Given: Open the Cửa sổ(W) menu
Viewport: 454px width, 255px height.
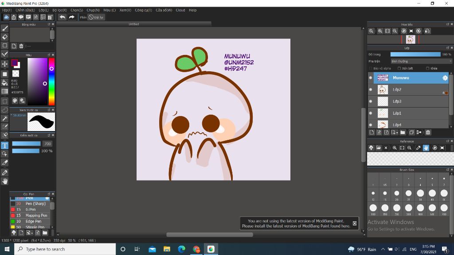Looking at the screenshot, I should pyautogui.click(x=164, y=10).
